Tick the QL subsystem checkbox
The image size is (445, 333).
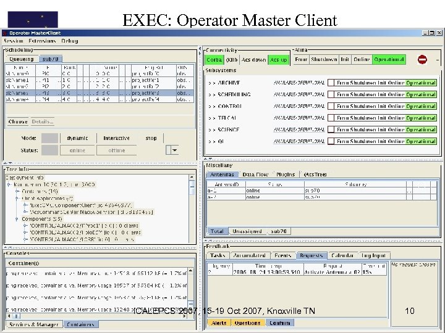click(331, 141)
